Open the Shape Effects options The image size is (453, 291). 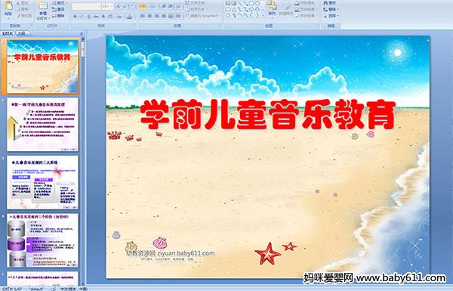click(307, 15)
